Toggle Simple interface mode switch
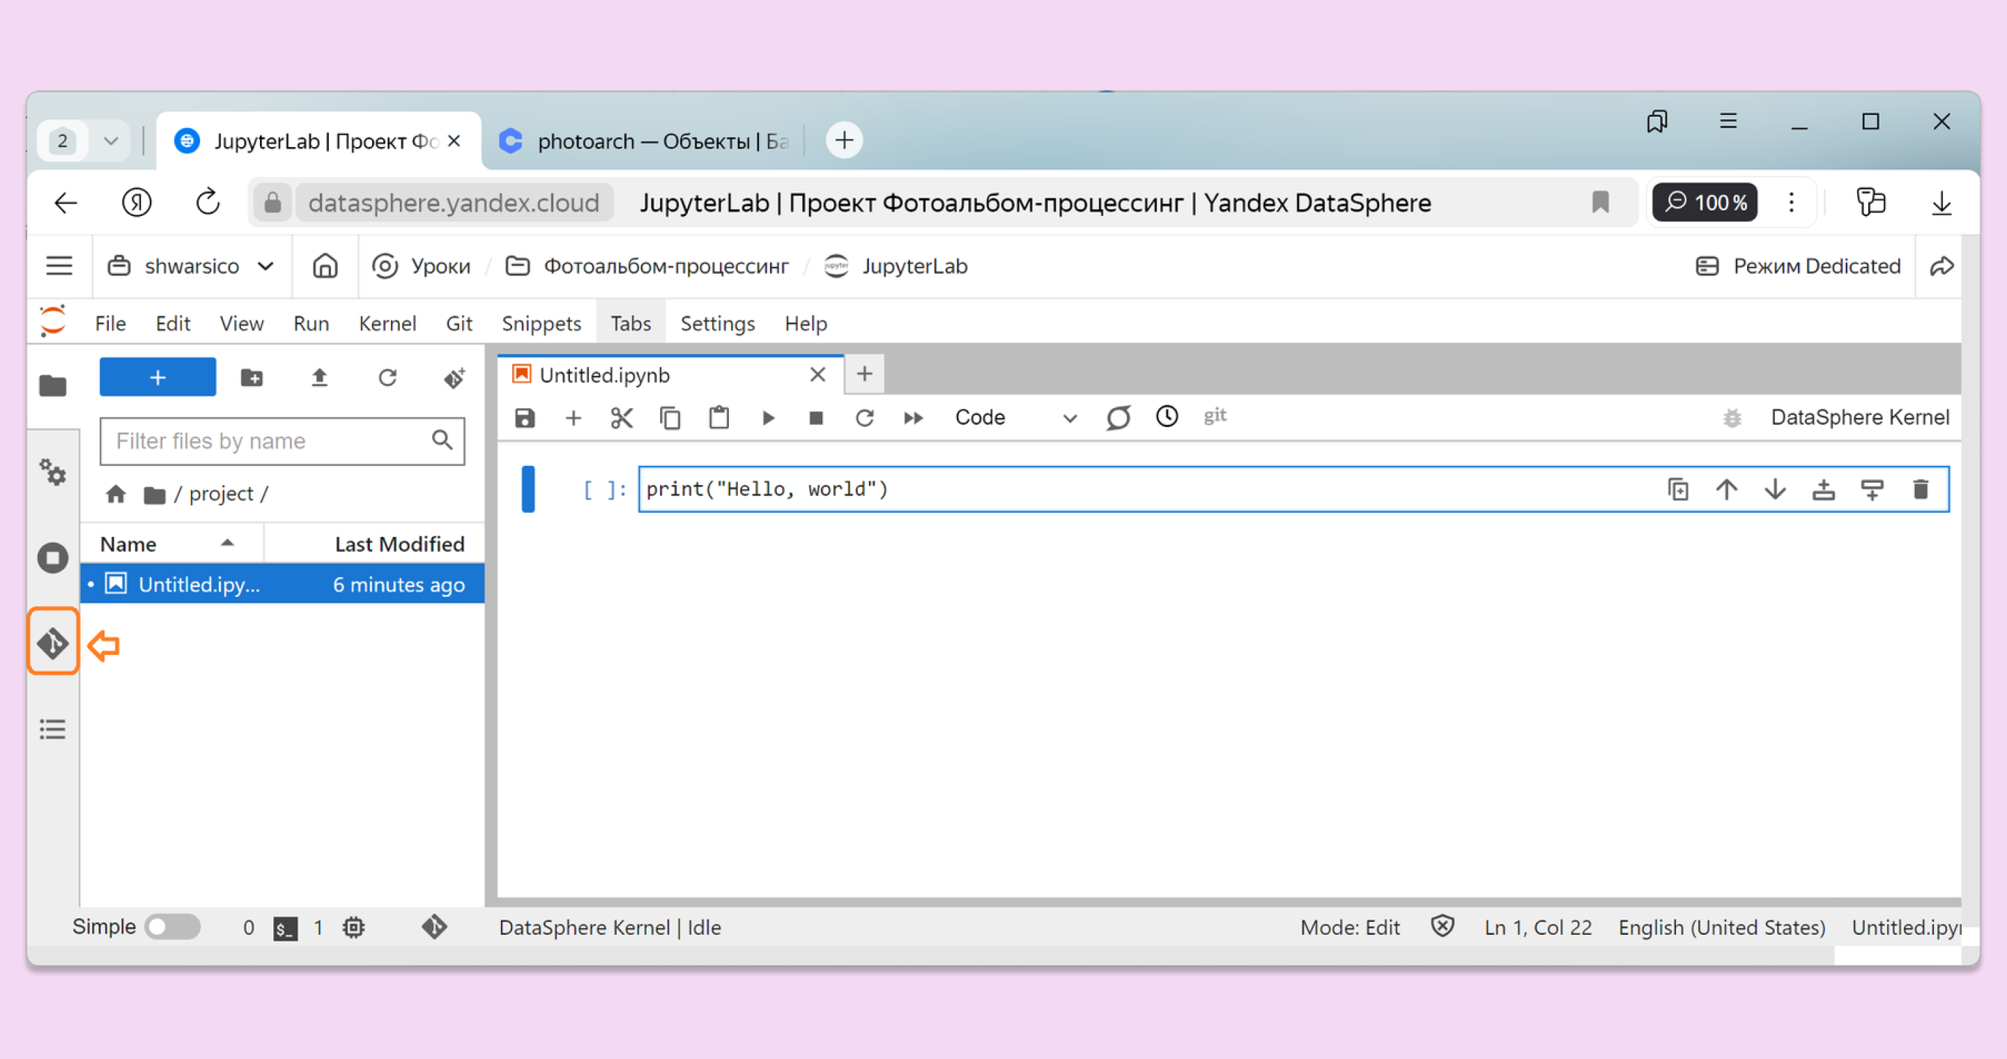Screen dimensions: 2007x1059 tap(174, 927)
